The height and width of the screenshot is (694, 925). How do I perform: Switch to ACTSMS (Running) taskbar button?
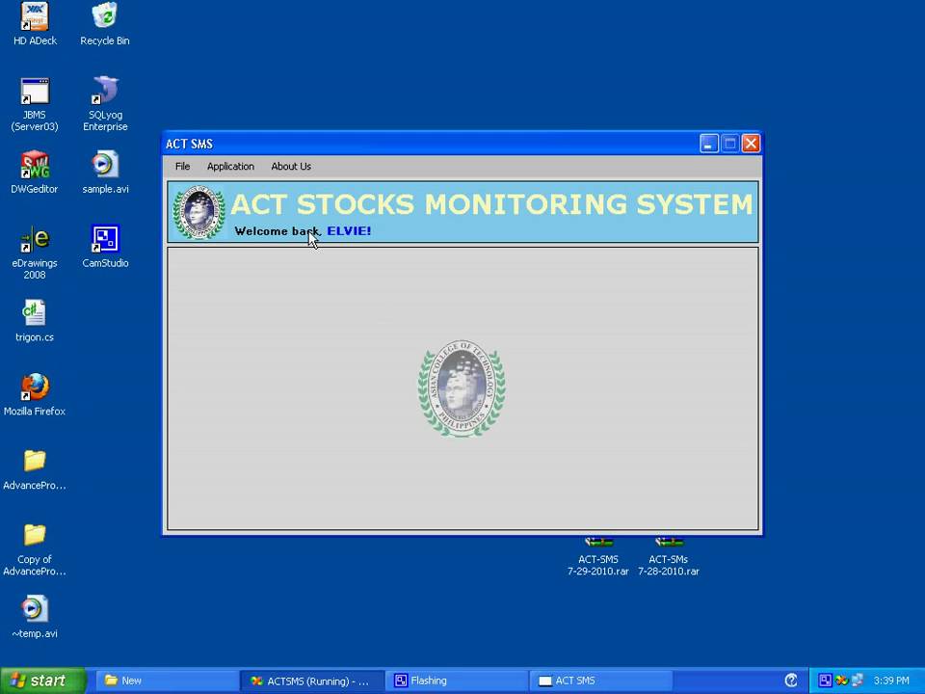[312, 681]
